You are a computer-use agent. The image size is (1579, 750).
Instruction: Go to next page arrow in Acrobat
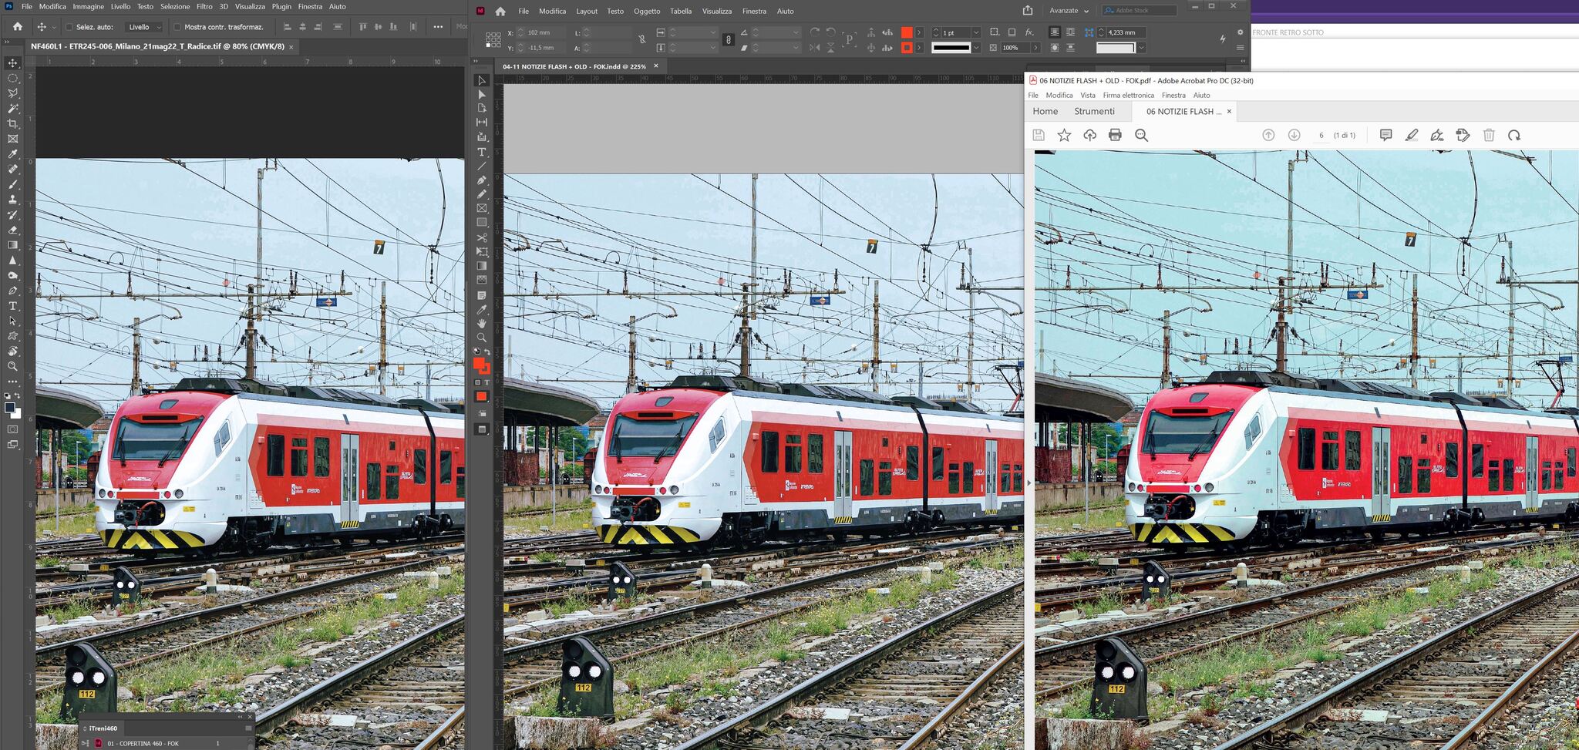coord(1294,135)
